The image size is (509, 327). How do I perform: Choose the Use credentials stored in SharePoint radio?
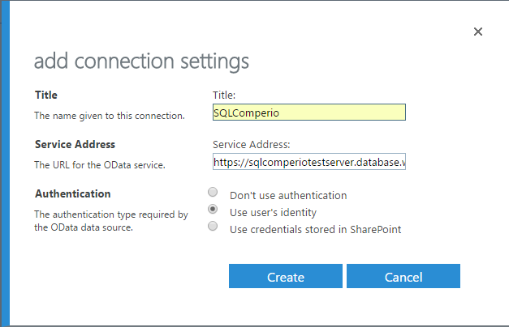coord(213,226)
